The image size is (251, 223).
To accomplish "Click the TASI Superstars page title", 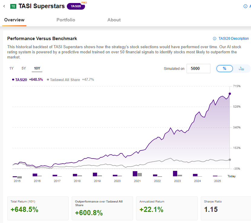I will [x=42, y=6].
